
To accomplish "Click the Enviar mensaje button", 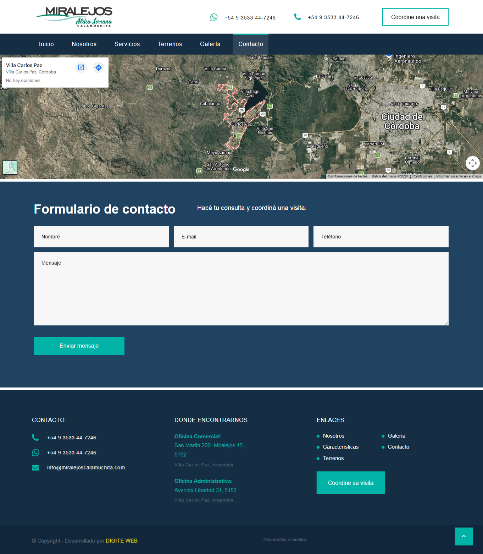I will point(79,346).
